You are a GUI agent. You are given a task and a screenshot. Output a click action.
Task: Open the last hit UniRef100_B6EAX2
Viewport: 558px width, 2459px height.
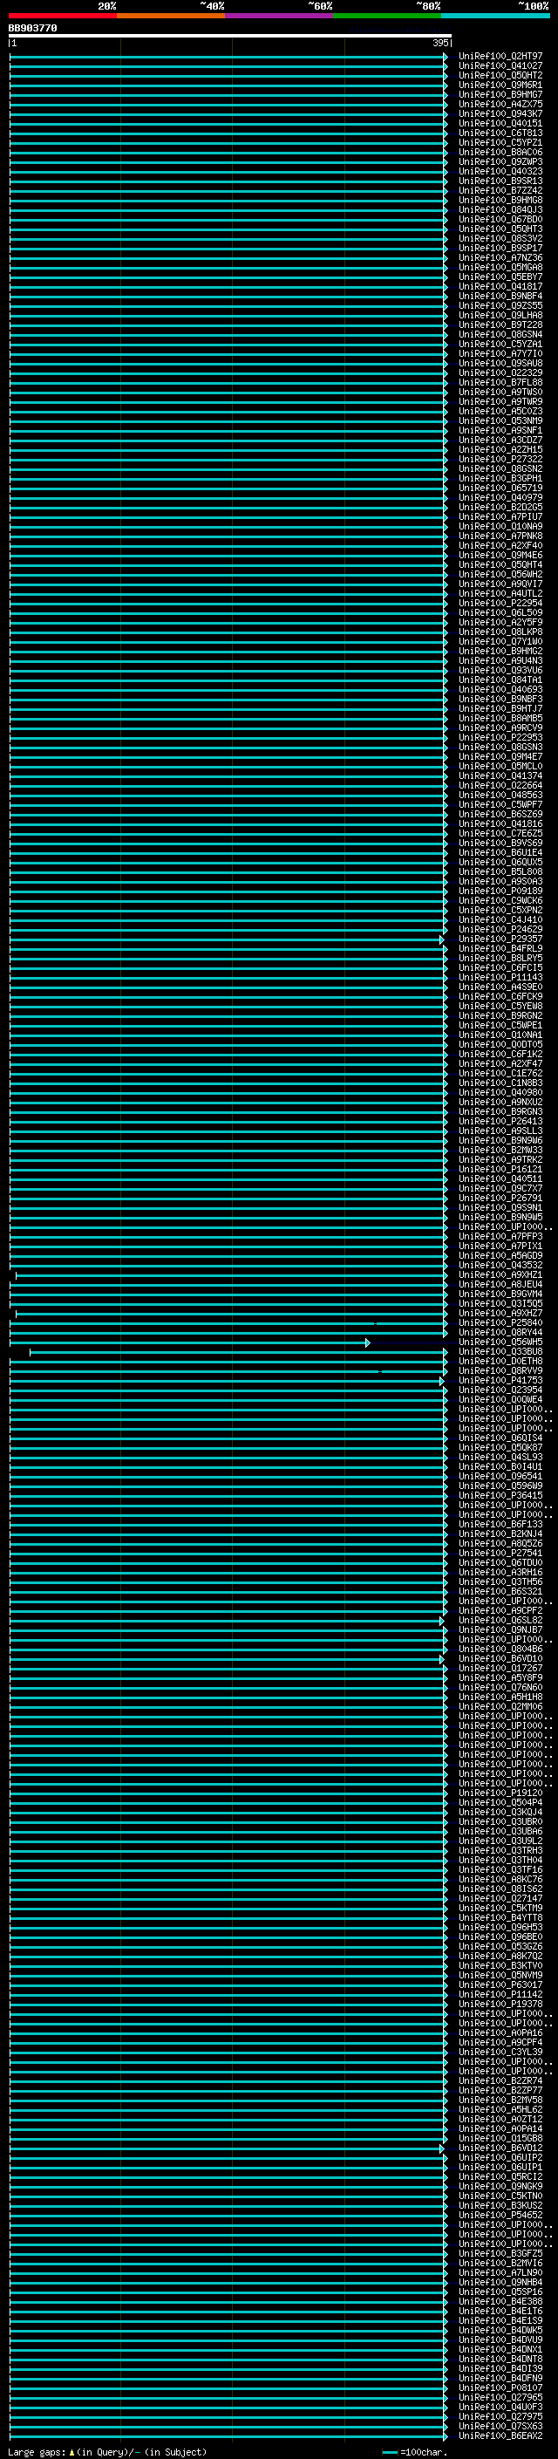tap(500, 2435)
